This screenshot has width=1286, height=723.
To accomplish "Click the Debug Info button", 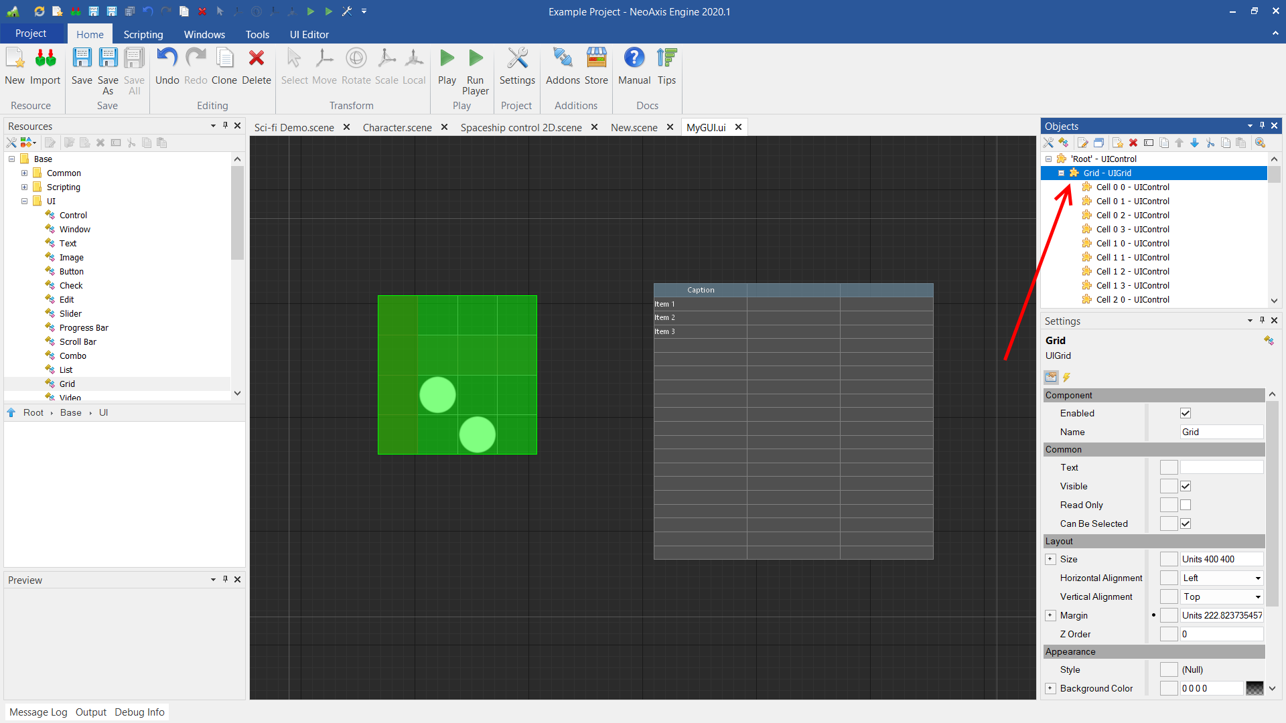I will pyautogui.click(x=139, y=712).
